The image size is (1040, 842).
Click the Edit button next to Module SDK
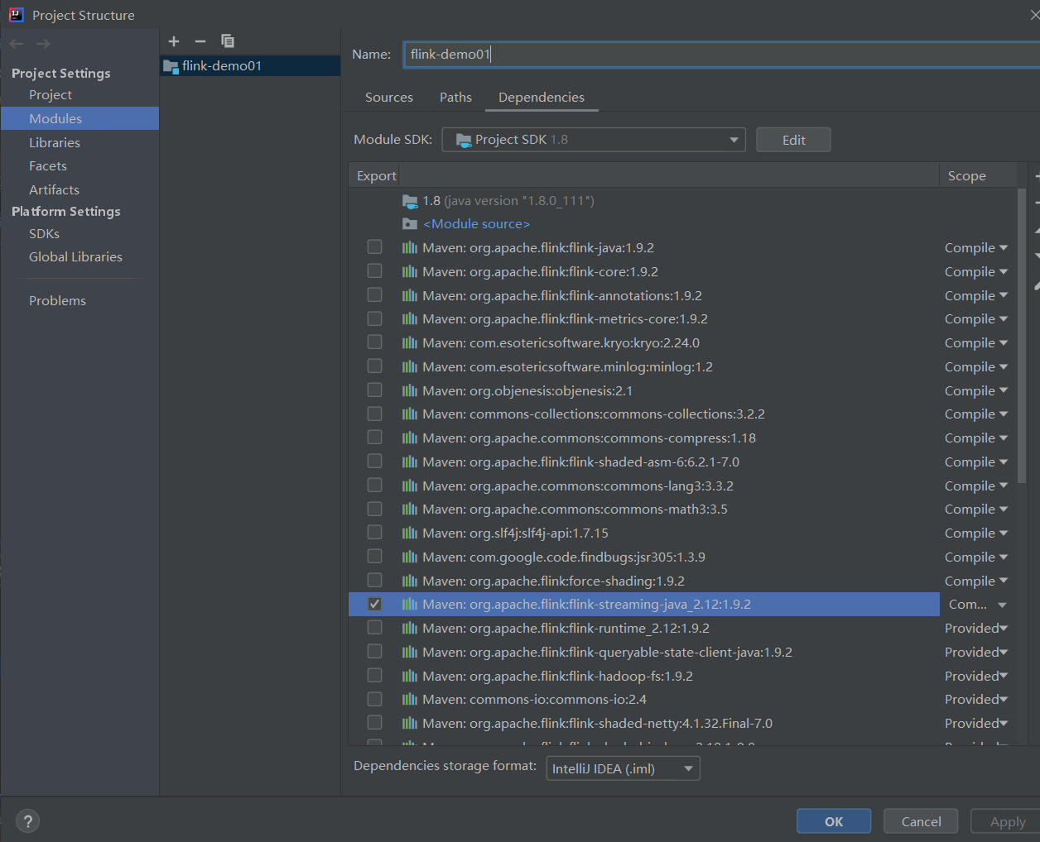tap(792, 139)
